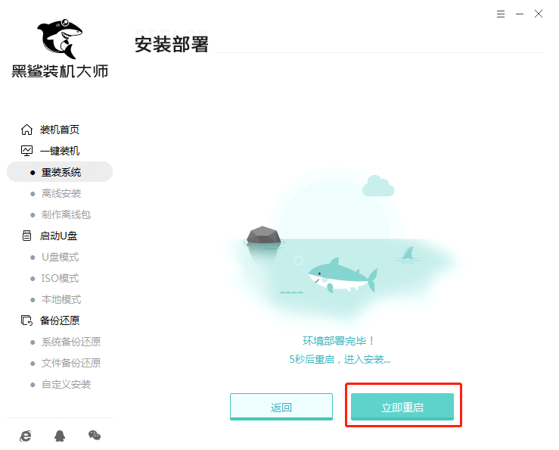559x450 pixels.
Task: Open 系统备份还原 entry
Action: 71,342
